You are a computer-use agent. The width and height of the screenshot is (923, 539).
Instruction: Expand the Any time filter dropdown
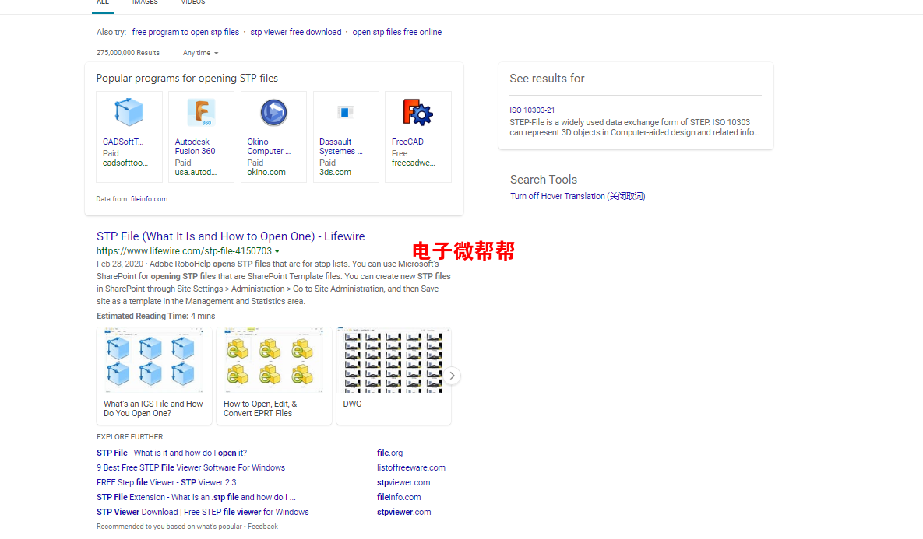coord(201,53)
